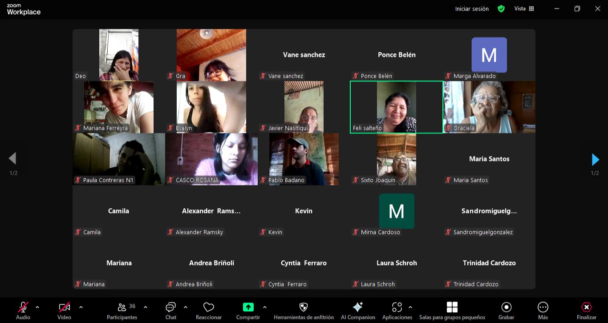Go to next page of participants
Screen dimensions: 608x323
[x=595, y=159]
